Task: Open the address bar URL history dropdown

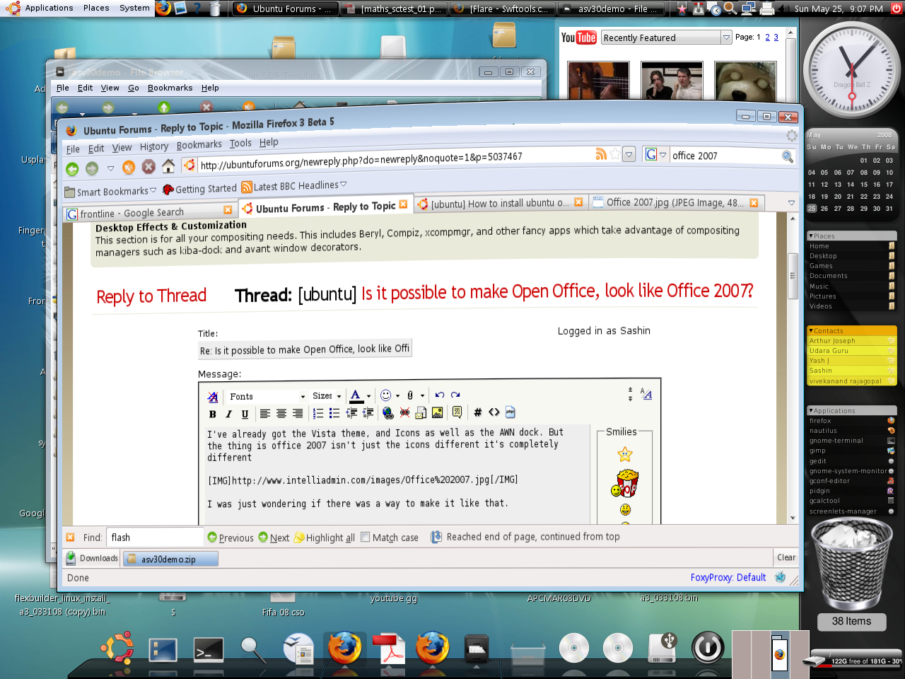Action: (x=629, y=153)
